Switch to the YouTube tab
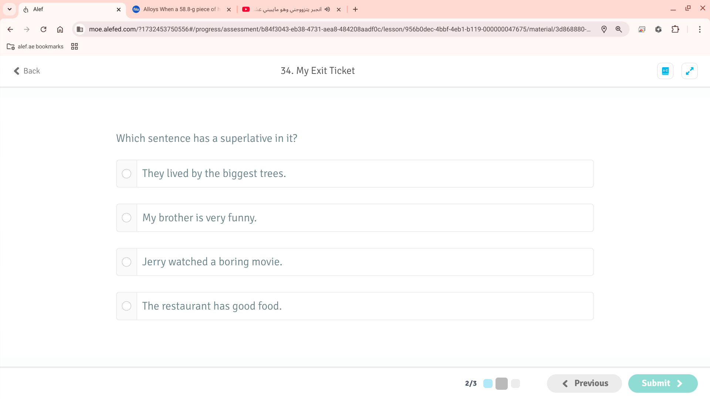The height and width of the screenshot is (399, 710). coord(288,9)
